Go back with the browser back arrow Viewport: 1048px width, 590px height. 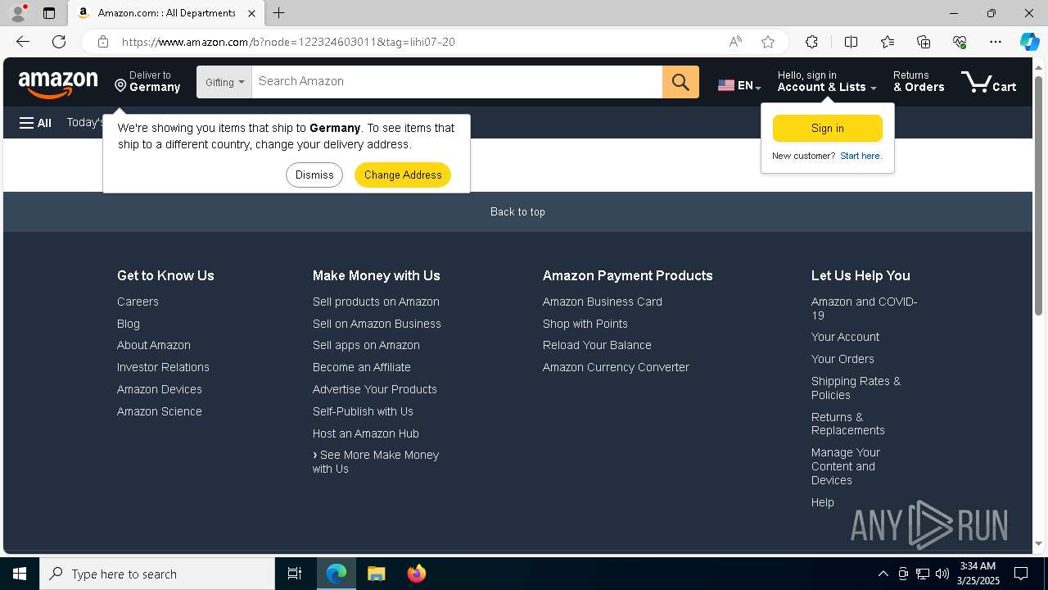click(23, 42)
